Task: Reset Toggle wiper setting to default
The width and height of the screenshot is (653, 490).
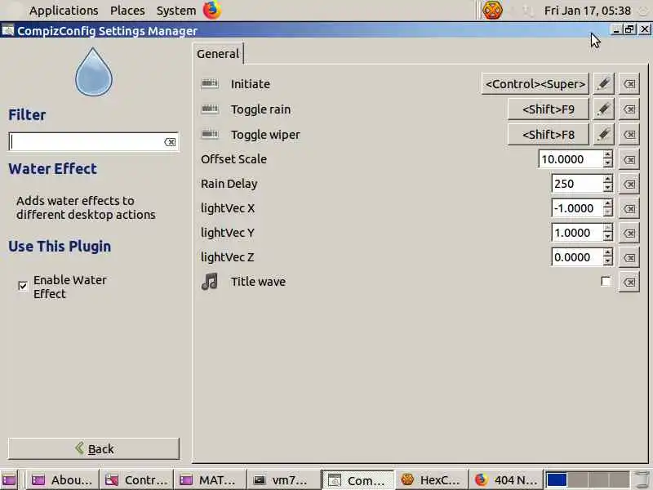Action: pos(629,135)
